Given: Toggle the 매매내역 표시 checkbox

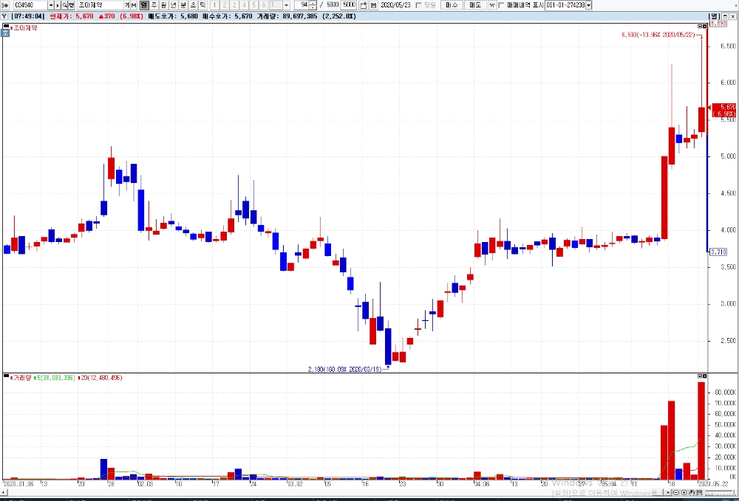Looking at the screenshot, I should pyautogui.click(x=502, y=5).
